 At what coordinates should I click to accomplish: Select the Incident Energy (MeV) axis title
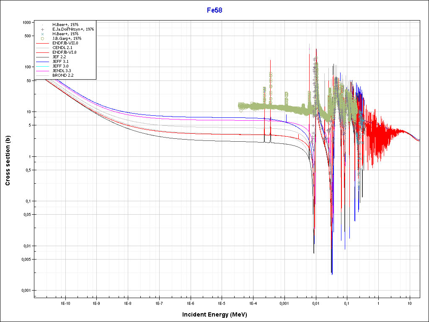pyautogui.click(x=217, y=314)
